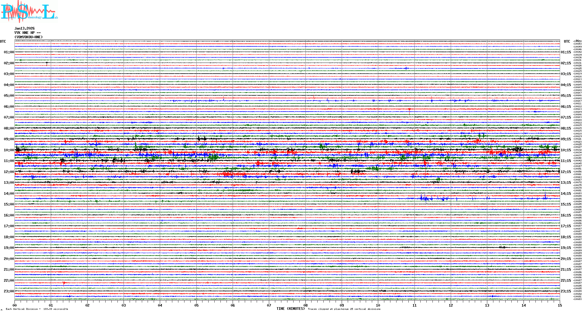583x313 pixels.
Task: Click minute marker 00 on bottom axis
Action: [15, 305]
